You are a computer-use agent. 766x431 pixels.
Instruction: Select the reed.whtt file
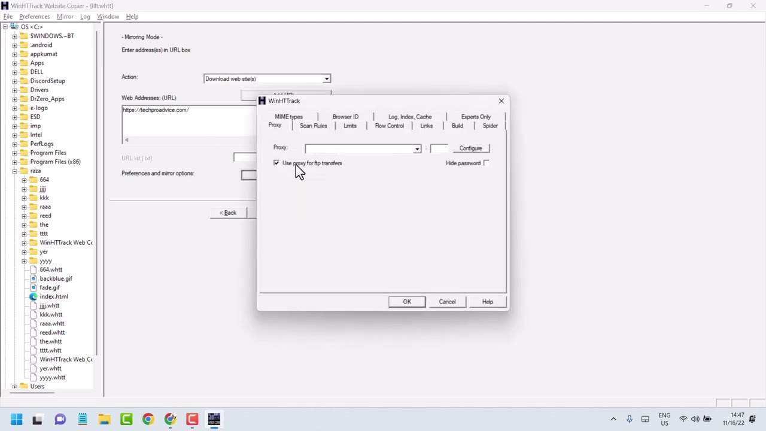point(52,332)
